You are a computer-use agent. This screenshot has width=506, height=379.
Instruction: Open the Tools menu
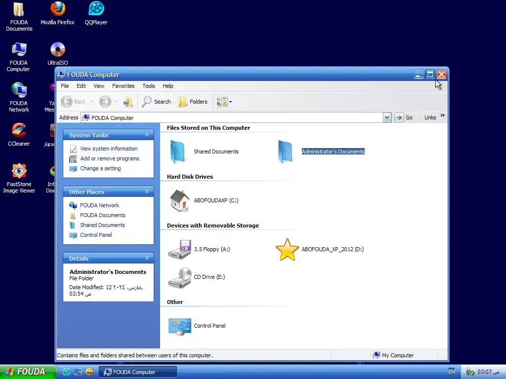pyautogui.click(x=149, y=86)
